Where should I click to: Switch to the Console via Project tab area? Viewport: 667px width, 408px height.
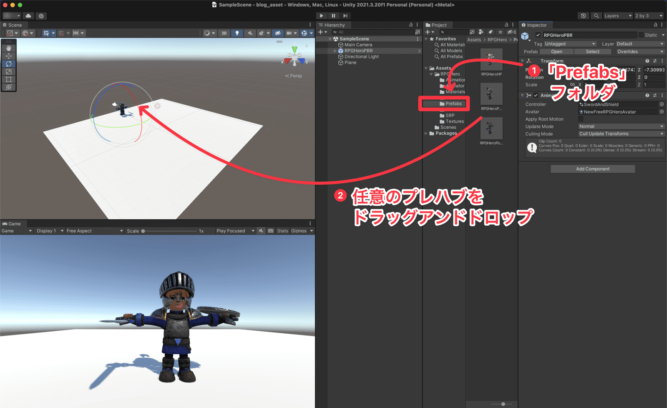[438, 25]
